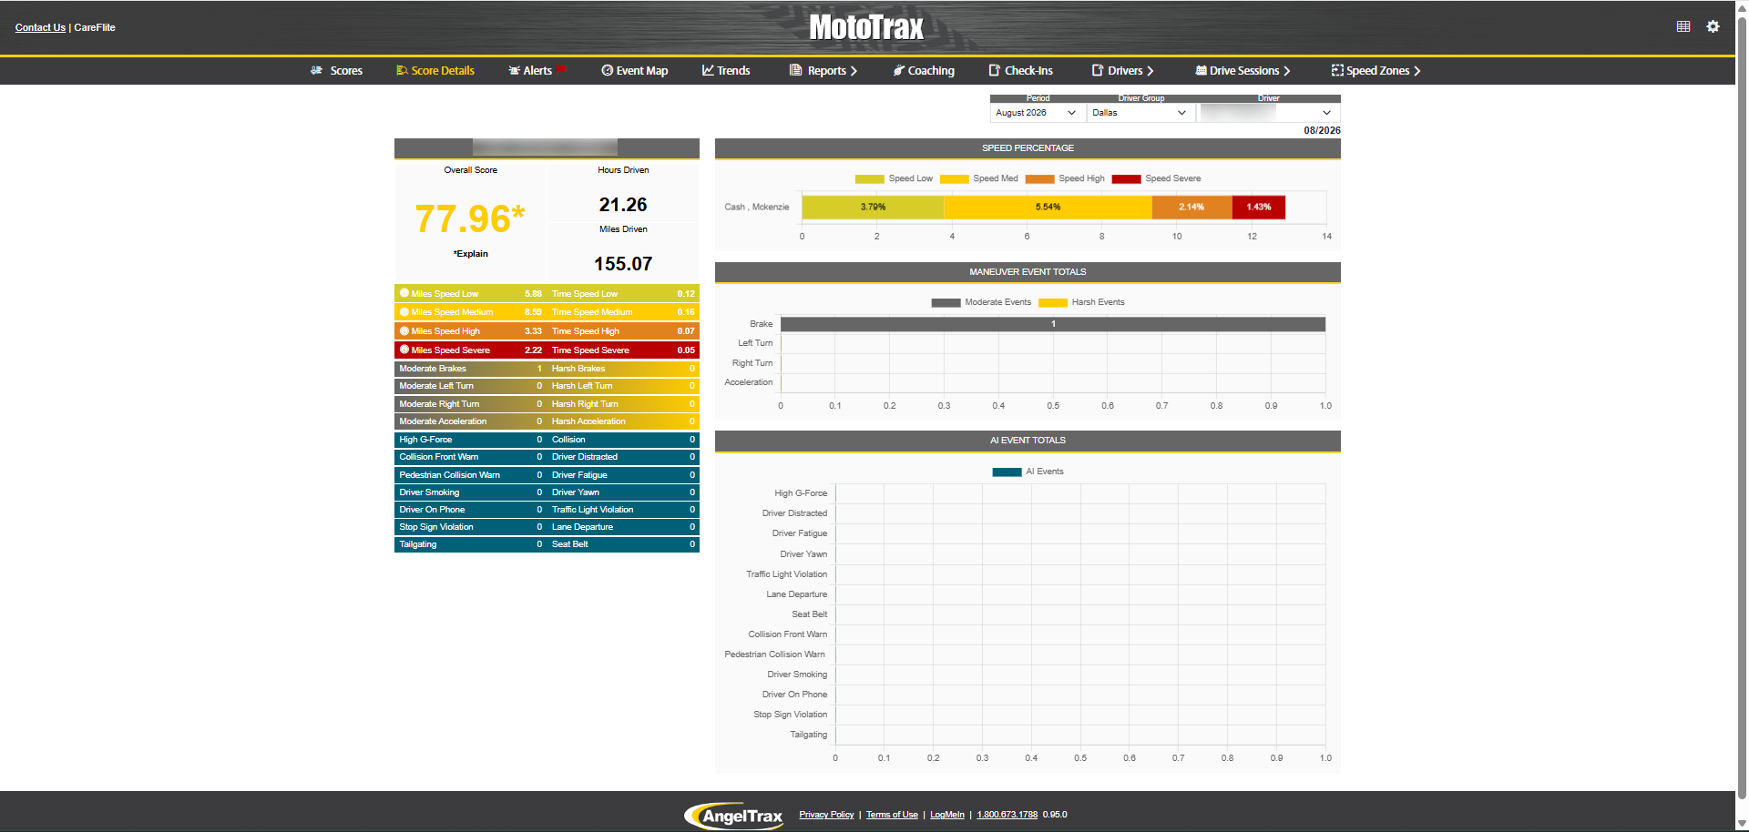Click the Speed Zones dashed-square icon
1749x832 pixels.
(x=1337, y=70)
